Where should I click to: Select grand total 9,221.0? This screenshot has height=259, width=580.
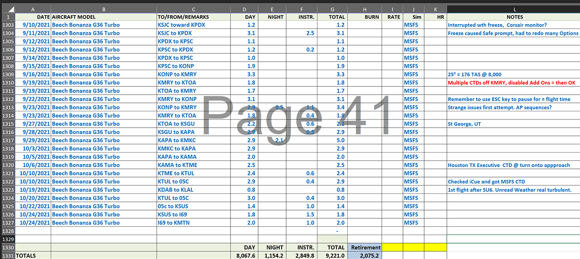[332, 255]
